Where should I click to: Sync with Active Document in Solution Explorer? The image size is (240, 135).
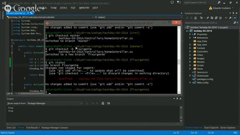coord(208,18)
